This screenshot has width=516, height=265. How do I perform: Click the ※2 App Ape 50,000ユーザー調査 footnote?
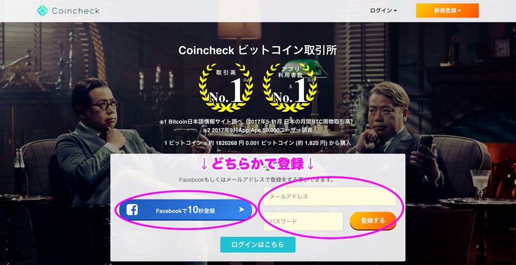[x=257, y=130]
